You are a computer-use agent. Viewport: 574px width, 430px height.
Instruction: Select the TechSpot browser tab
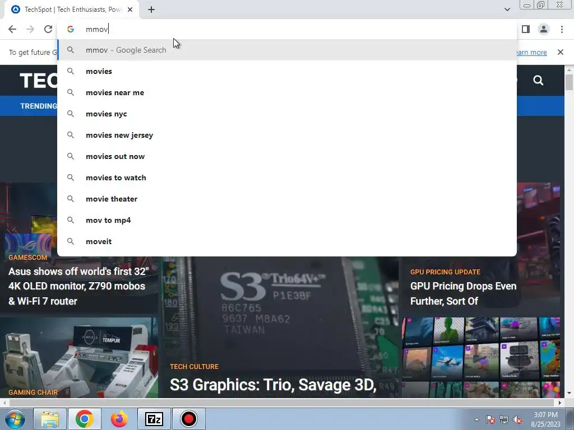coord(72,10)
